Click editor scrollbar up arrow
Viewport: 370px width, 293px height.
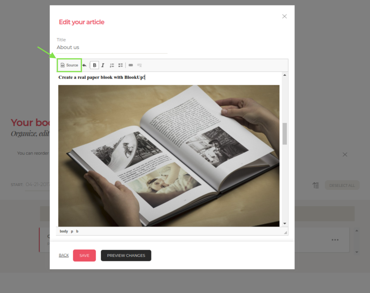285,75
